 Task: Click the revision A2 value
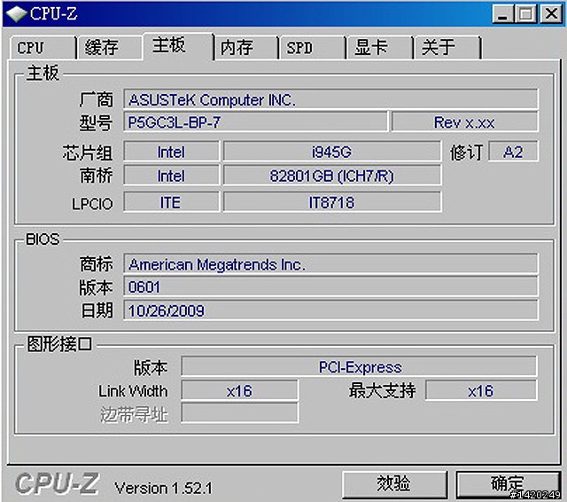coord(513,152)
